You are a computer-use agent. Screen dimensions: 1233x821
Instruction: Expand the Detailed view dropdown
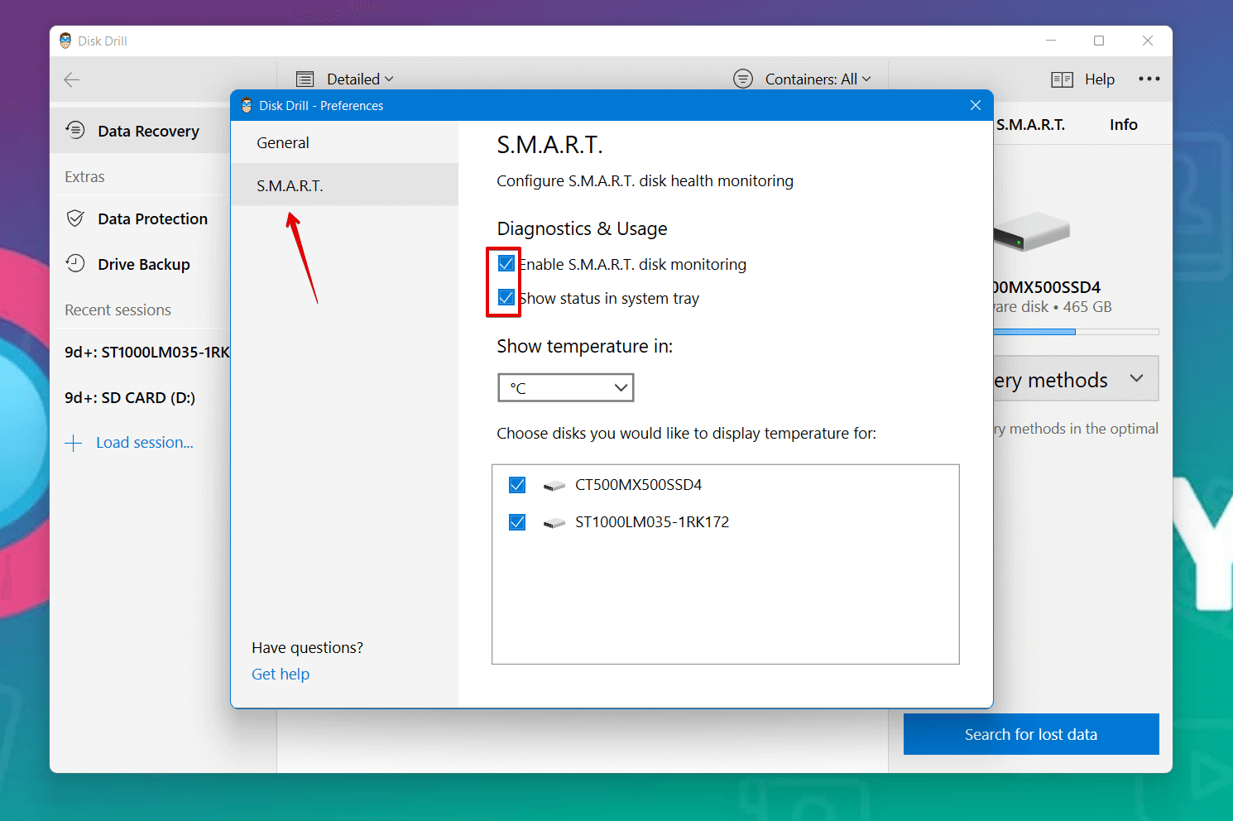(x=360, y=79)
